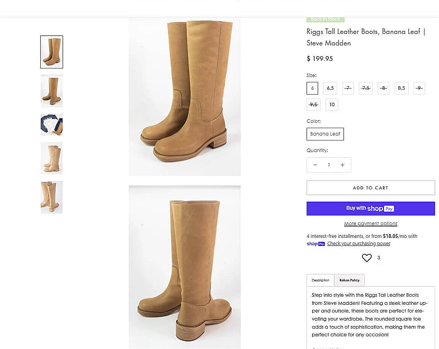Image resolution: width=439 pixels, height=349 pixels.
Task: Select size 10
Action: [332, 105]
